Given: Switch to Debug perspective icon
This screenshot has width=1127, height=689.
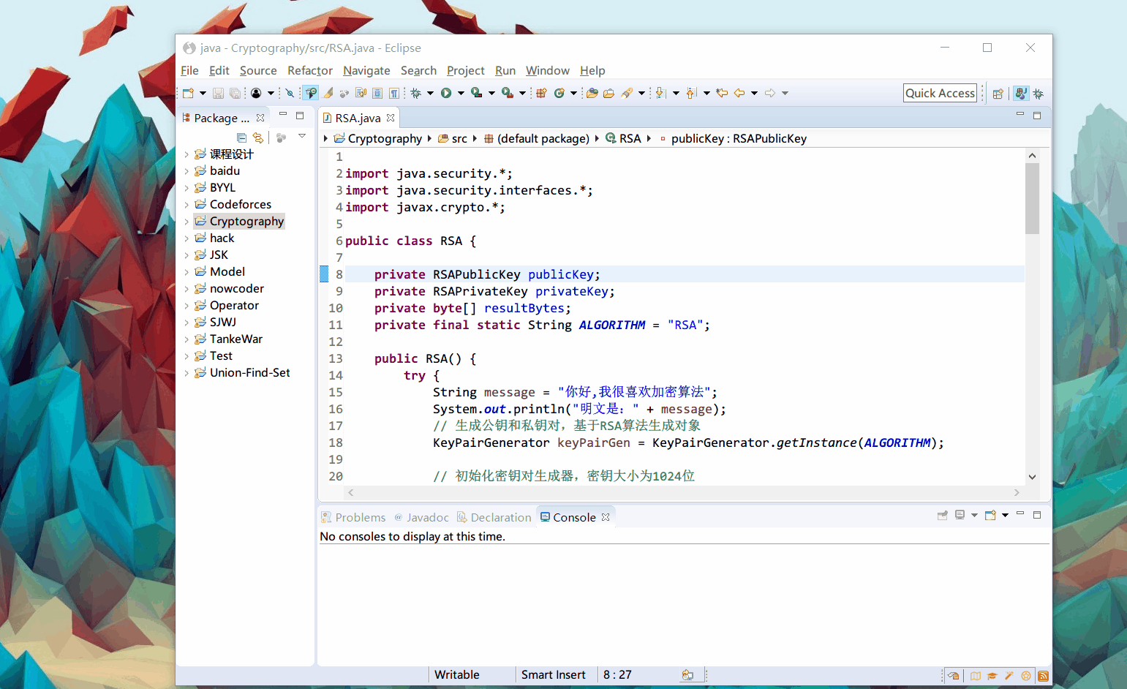Looking at the screenshot, I should tap(1038, 94).
